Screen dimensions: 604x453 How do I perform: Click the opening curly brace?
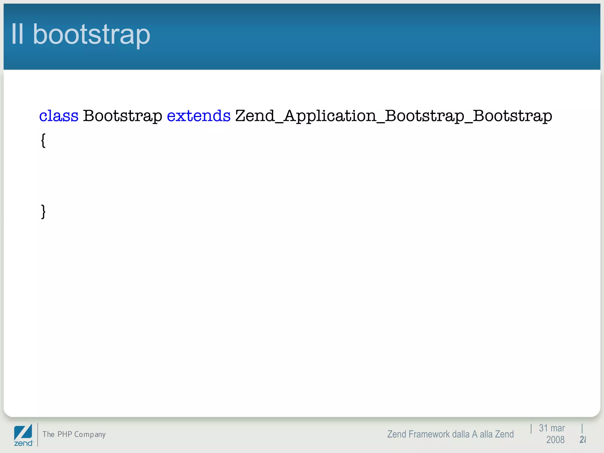pos(43,140)
